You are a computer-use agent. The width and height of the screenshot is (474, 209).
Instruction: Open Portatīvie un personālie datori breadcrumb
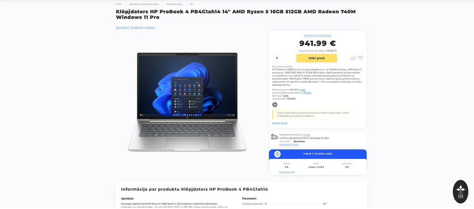144,4
